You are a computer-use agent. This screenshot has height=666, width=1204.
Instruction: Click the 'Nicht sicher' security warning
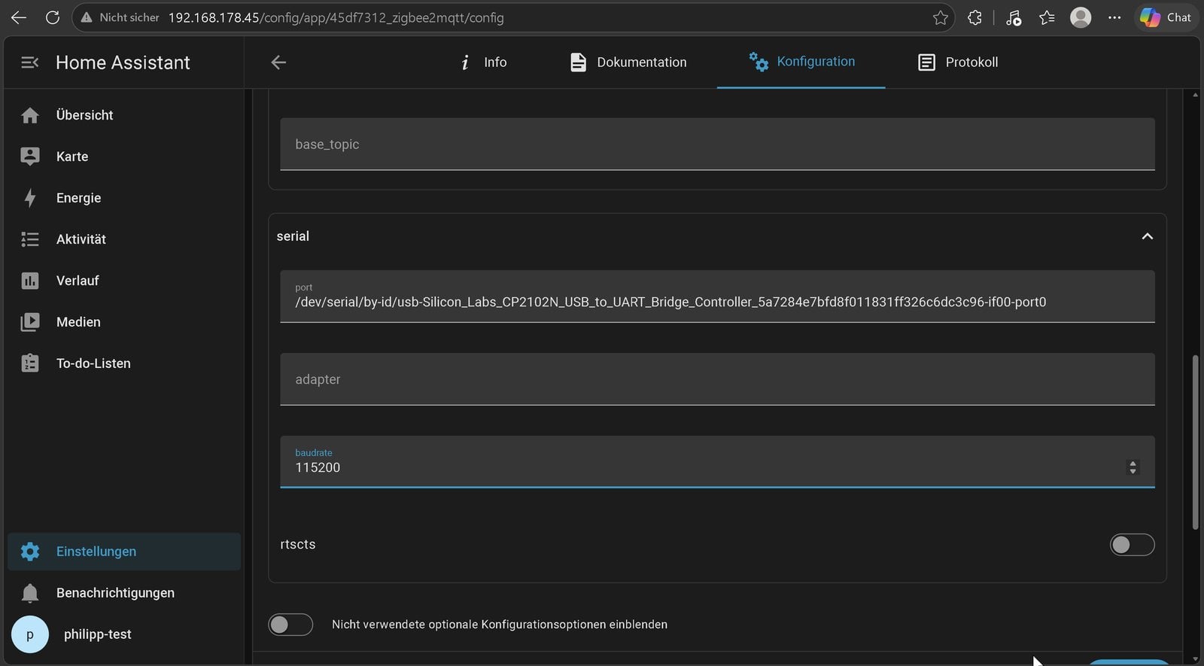pyautogui.click(x=120, y=17)
